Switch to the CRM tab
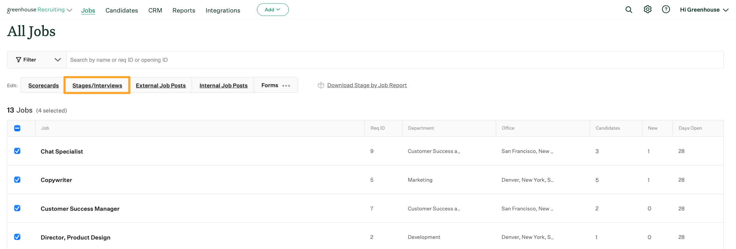 pyautogui.click(x=155, y=10)
